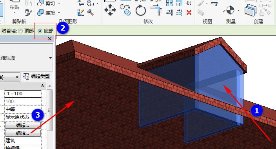The height and width of the screenshot is (149, 276).
Task: Collapse the properties group with double chevron
Action: tap(42, 85)
